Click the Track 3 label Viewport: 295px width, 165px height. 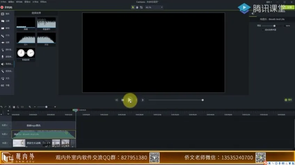(x=5, y=125)
